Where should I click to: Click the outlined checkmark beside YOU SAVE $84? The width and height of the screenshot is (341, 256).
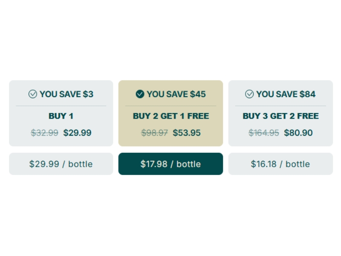249,94
